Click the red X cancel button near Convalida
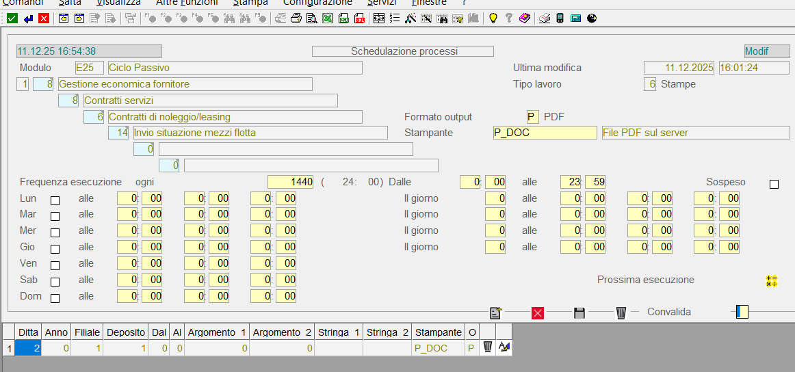Viewport: 795px width, 372px height. pos(538,313)
